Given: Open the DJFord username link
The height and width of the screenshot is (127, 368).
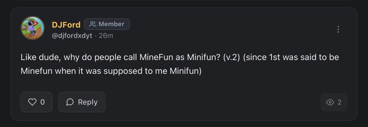Looking at the screenshot, I should tap(66, 25).
